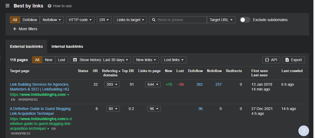315x138 pixels.
Task: Open the HTTP code dropdown
Action: [80, 20]
